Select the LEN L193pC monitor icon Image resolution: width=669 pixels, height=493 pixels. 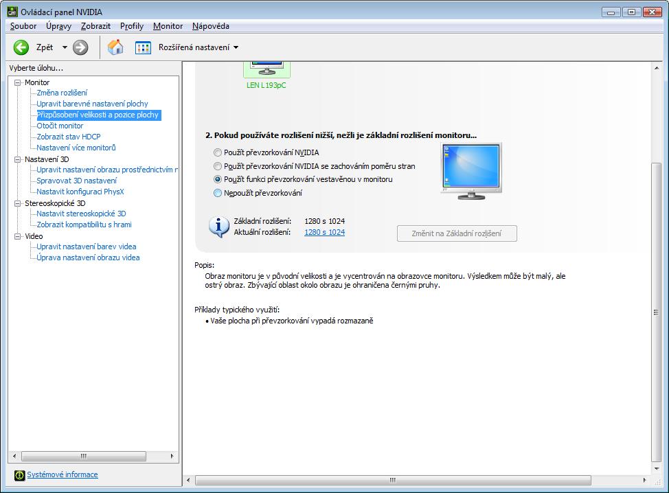[267, 69]
